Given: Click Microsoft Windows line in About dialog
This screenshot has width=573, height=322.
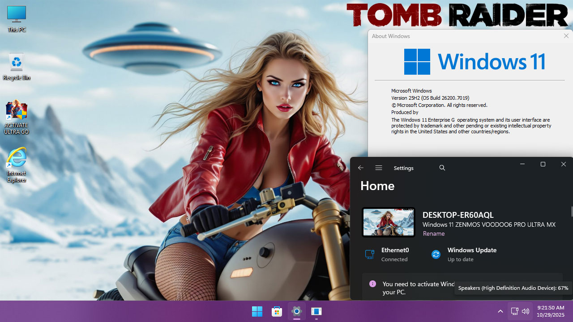Looking at the screenshot, I should 411,91.
